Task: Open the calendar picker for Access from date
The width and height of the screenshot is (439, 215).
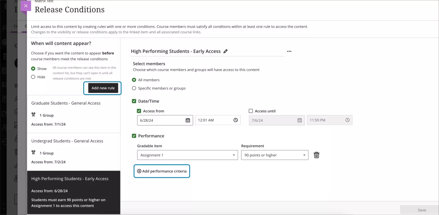Action: [x=187, y=120]
